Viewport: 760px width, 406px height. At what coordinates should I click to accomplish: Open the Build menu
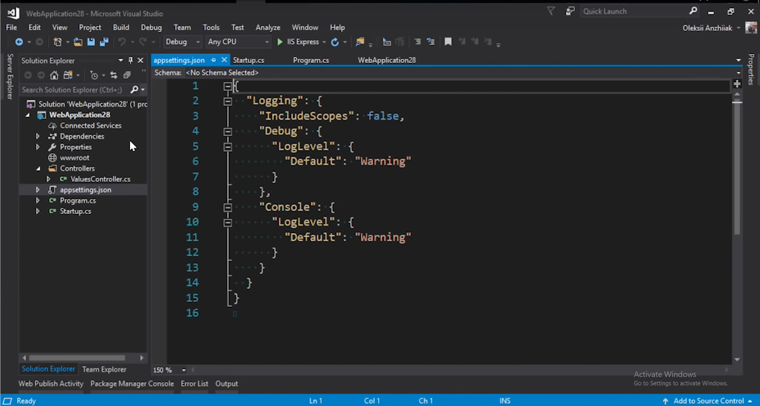coord(121,27)
